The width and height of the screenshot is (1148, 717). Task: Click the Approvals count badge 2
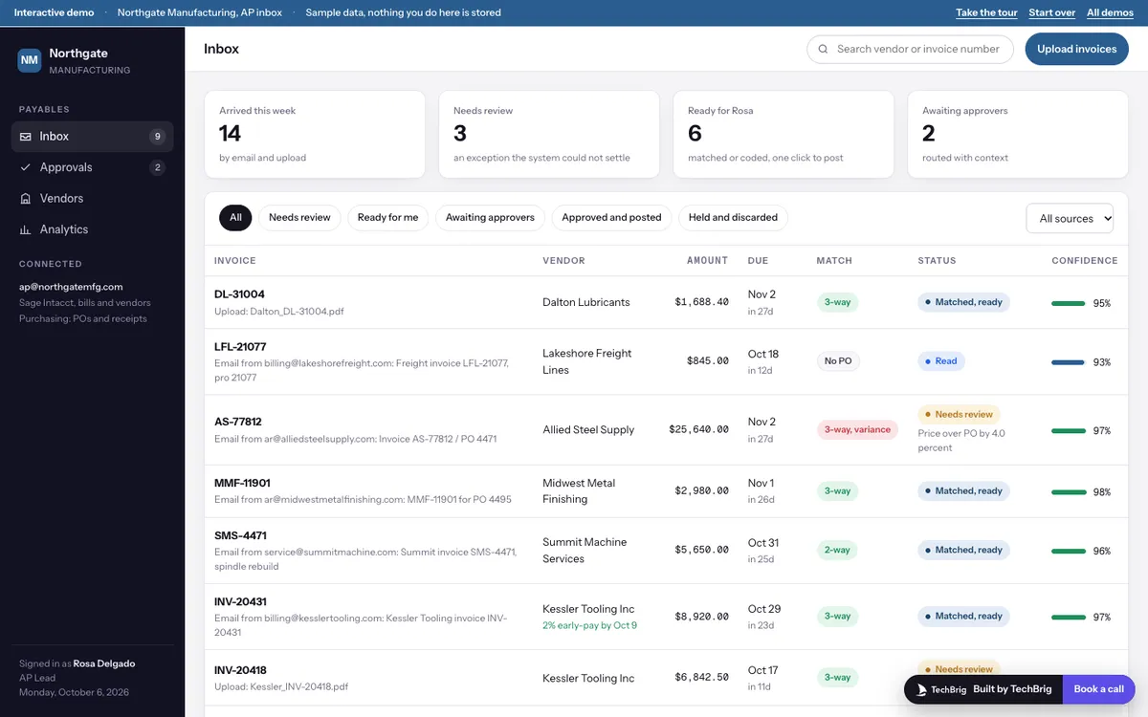point(158,167)
